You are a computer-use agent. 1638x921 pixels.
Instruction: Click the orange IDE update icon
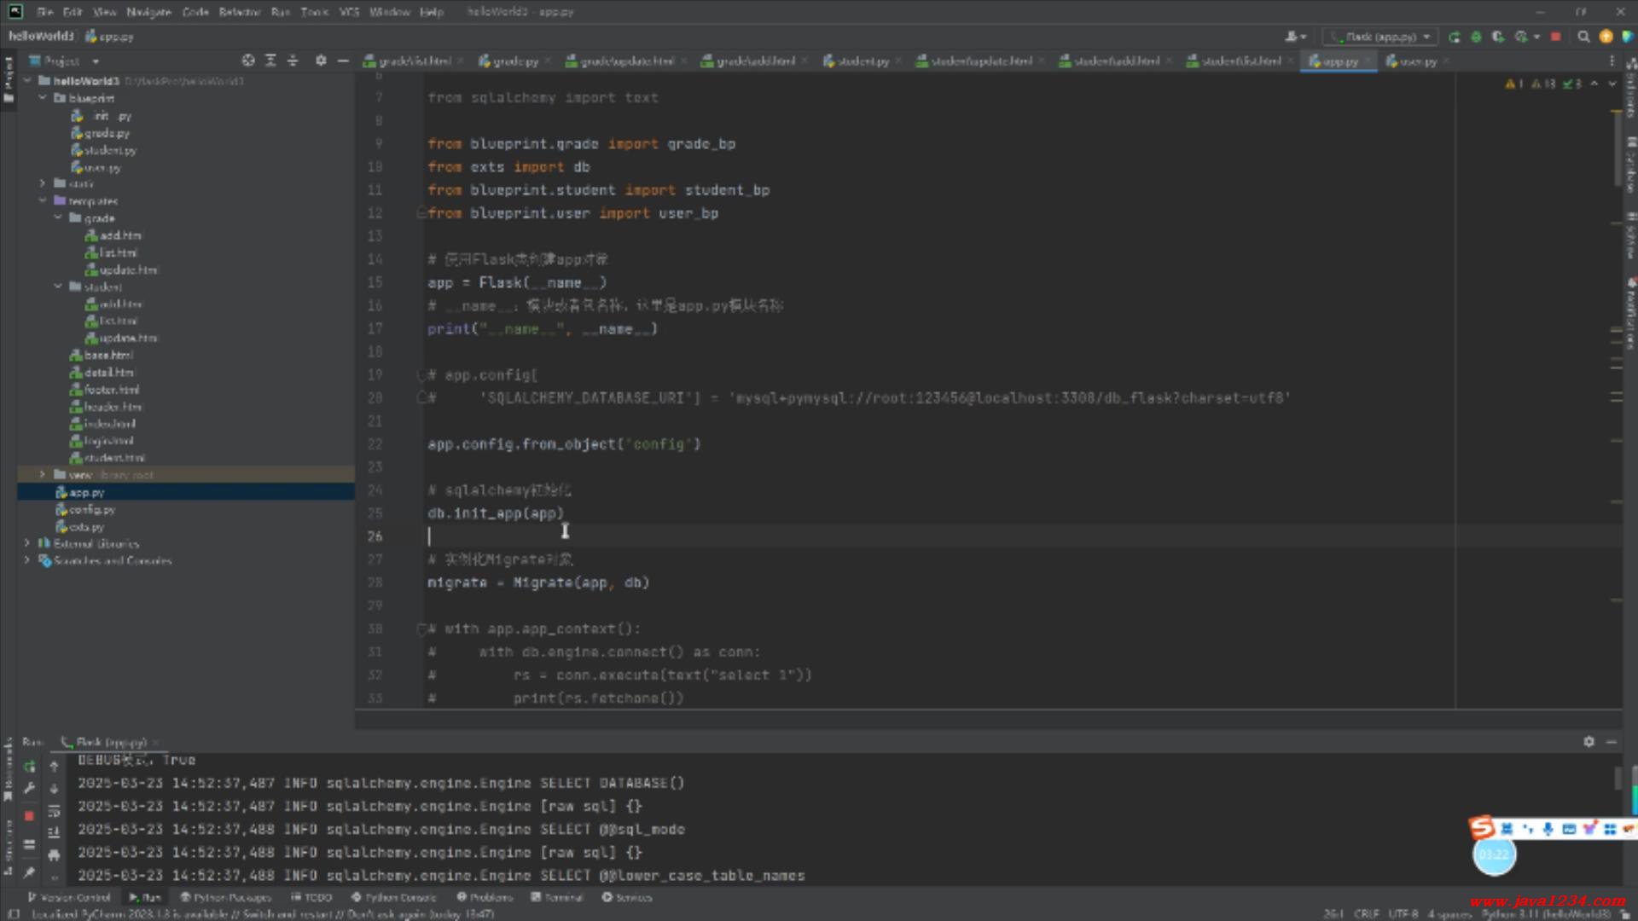pyautogui.click(x=1606, y=37)
